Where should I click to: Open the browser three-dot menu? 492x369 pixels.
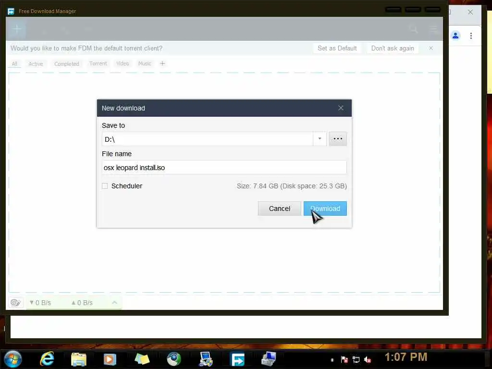(471, 36)
